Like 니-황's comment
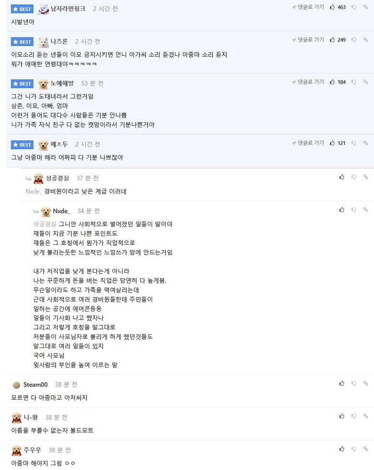 click(x=342, y=416)
